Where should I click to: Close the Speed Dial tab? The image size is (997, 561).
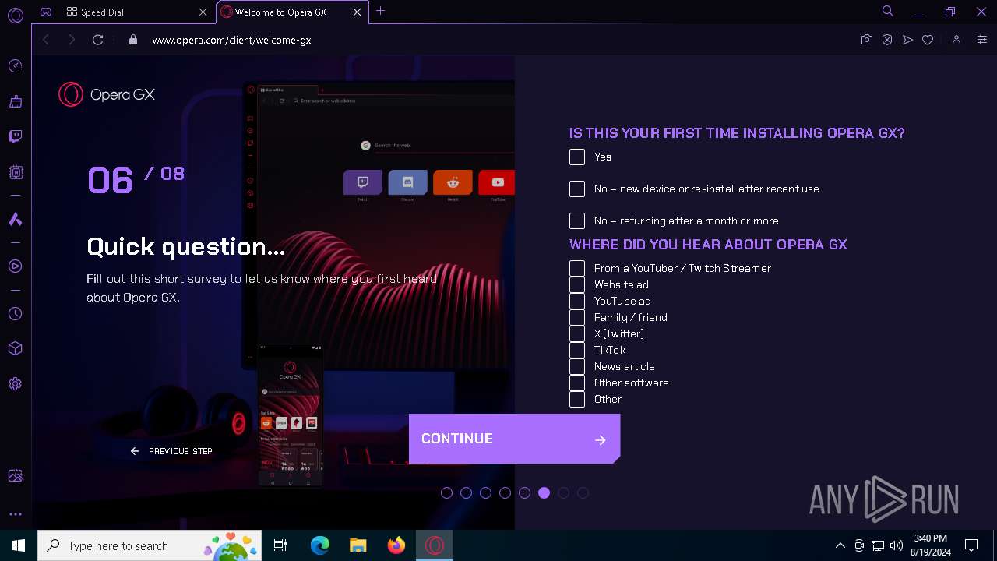[x=203, y=12]
